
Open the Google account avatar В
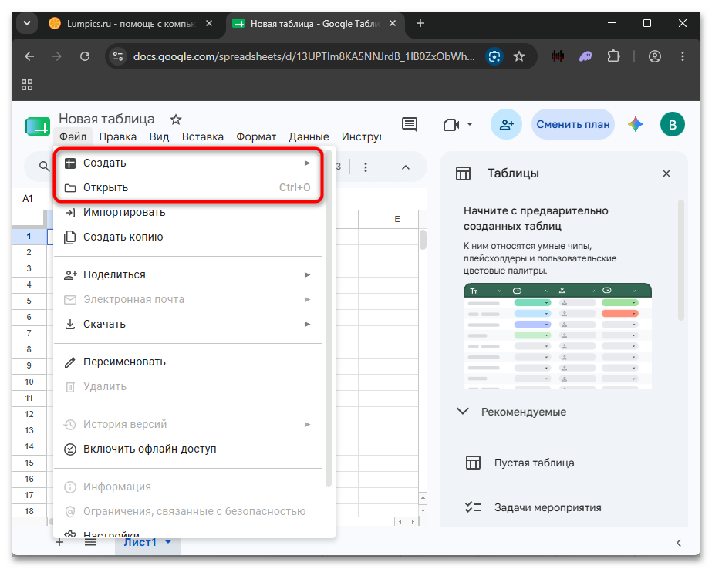point(673,124)
